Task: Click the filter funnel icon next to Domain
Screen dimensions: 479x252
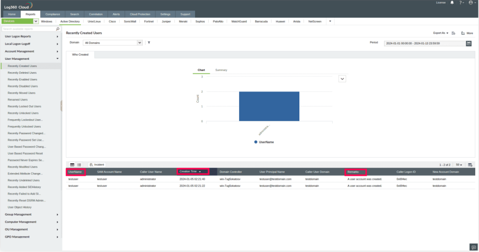Action: [x=148, y=43]
